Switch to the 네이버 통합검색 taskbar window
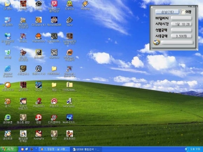The width and height of the screenshot is (203, 152). tap(86, 149)
